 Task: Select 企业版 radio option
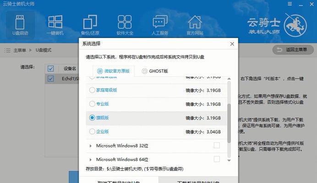(x=92, y=131)
